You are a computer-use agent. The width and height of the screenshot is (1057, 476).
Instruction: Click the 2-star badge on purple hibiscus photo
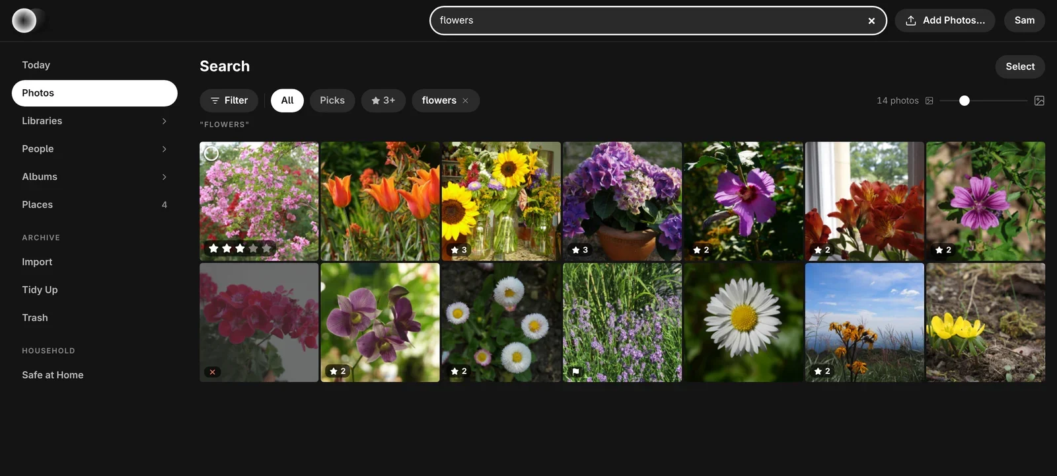(701, 250)
